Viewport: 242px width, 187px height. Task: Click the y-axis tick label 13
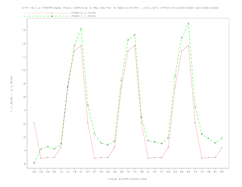click(24, 30)
